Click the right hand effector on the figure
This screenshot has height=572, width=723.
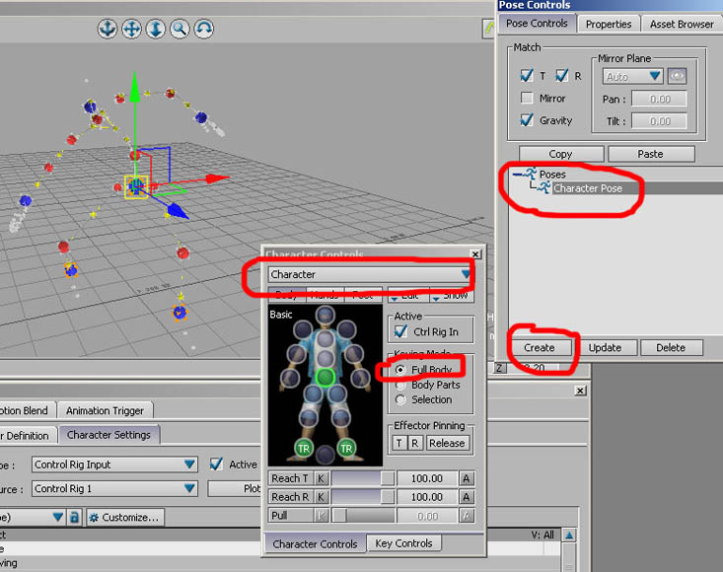(x=360, y=378)
